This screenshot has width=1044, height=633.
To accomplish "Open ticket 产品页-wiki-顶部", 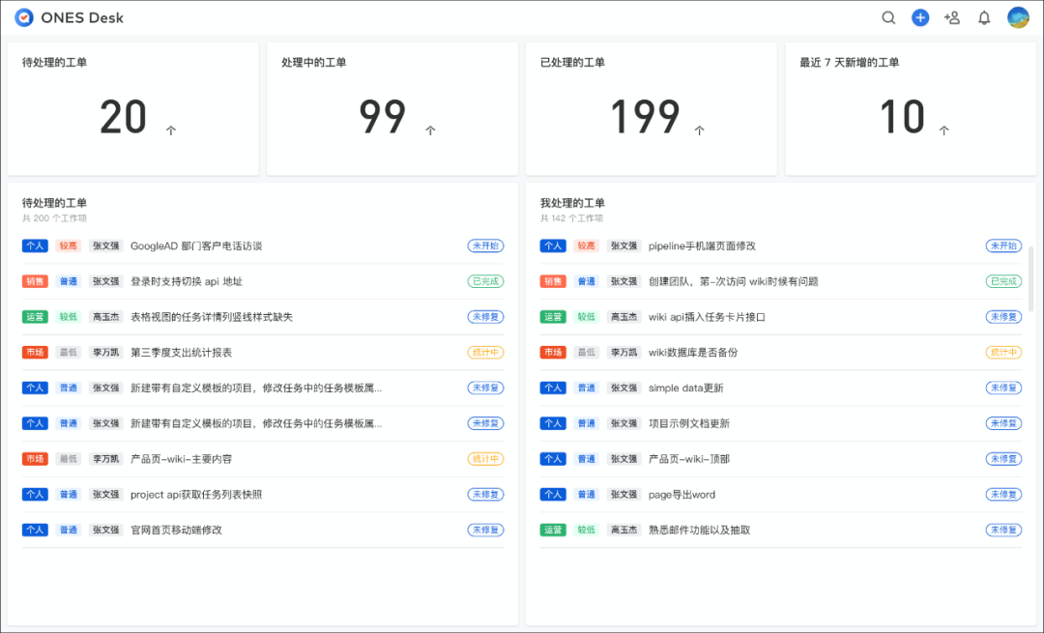I will [x=689, y=459].
